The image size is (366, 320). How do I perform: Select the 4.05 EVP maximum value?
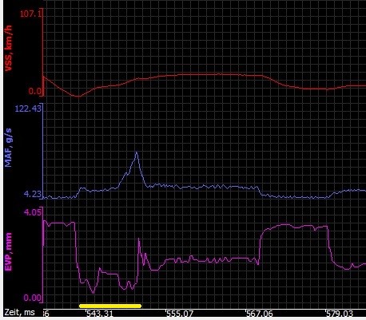click(33, 212)
